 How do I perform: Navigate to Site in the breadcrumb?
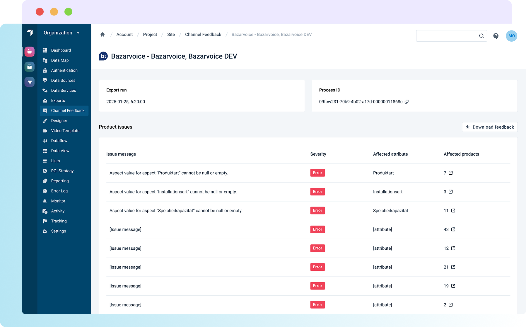(171, 35)
